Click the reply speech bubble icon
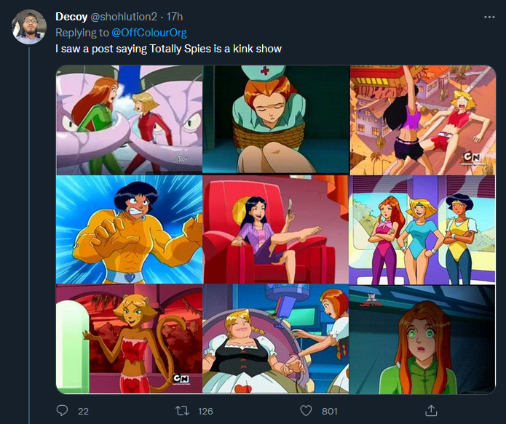Image resolution: width=506 pixels, height=424 pixels. [63, 410]
